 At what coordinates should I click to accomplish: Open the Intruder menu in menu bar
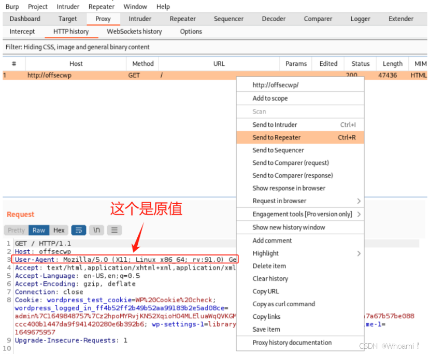coord(68,7)
